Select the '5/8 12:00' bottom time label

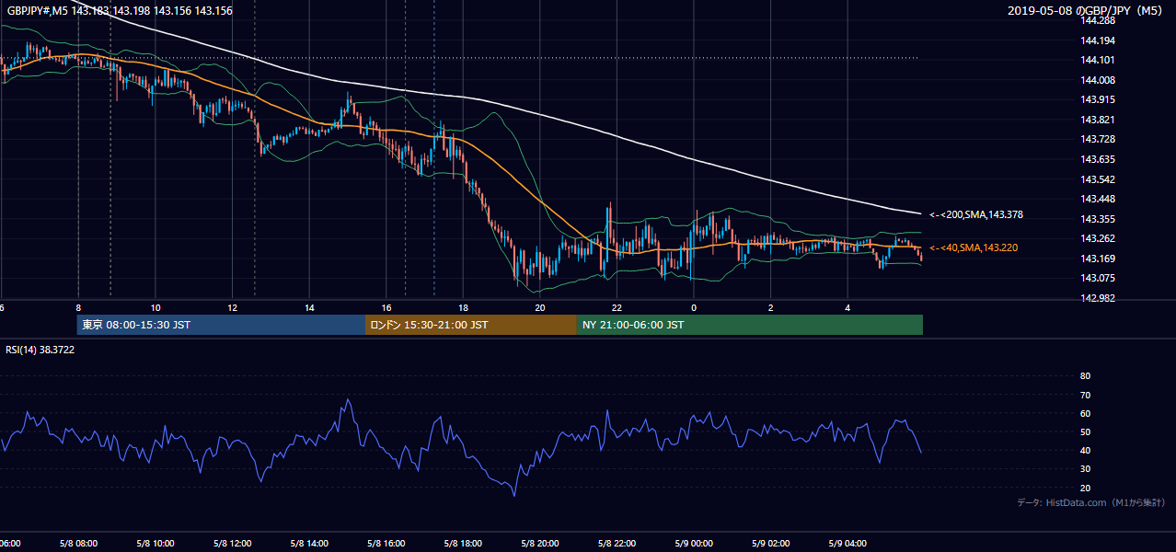[232, 543]
